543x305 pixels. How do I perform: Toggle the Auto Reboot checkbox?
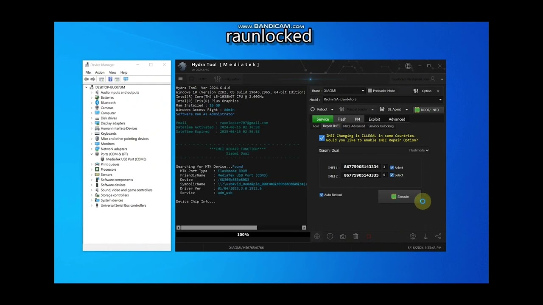tap(321, 195)
